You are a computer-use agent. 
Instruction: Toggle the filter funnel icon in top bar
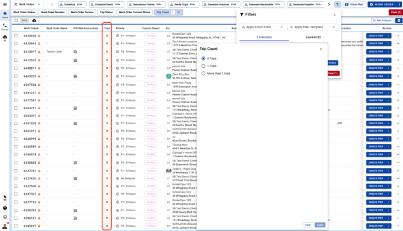[x=337, y=4]
